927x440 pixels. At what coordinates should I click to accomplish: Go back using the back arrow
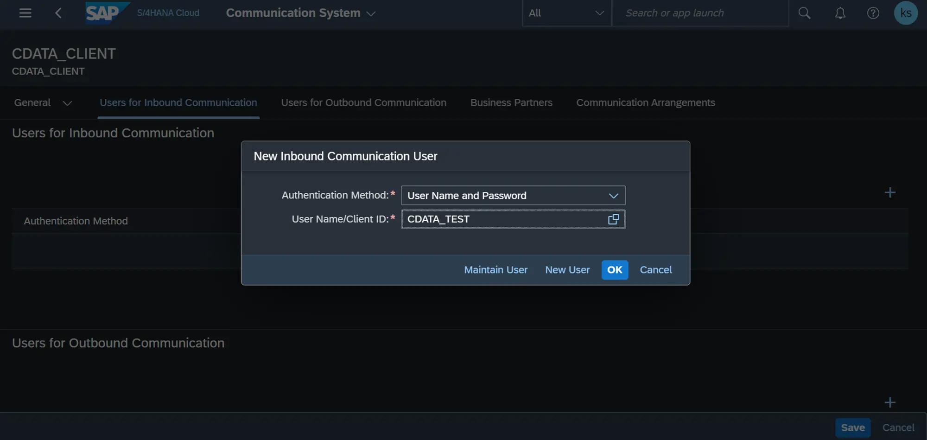coord(58,13)
